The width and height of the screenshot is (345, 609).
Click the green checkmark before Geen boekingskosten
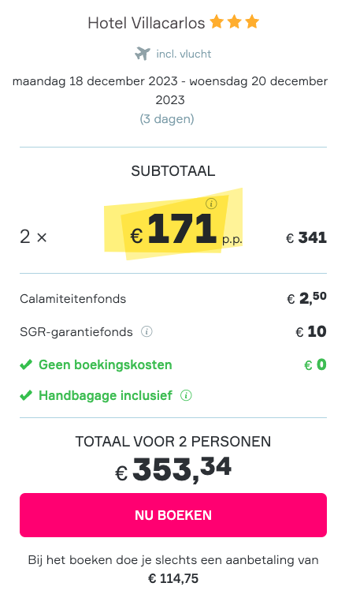pyautogui.click(x=26, y=365)
